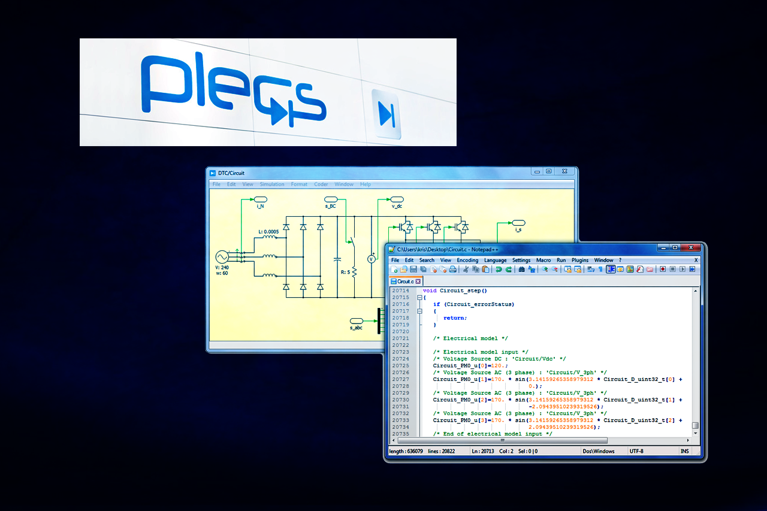Select the s_BC input port block
This screenshot has width=767, height=511.
(x=331, y=199)
